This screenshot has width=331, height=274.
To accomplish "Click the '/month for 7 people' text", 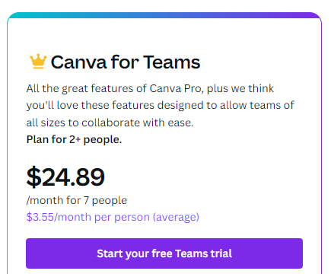I will click(77, 200).
